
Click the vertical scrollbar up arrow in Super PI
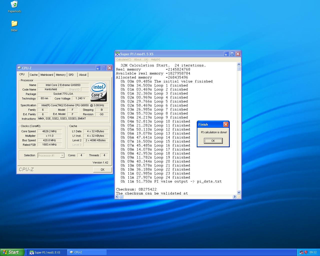tap(239, 64)
